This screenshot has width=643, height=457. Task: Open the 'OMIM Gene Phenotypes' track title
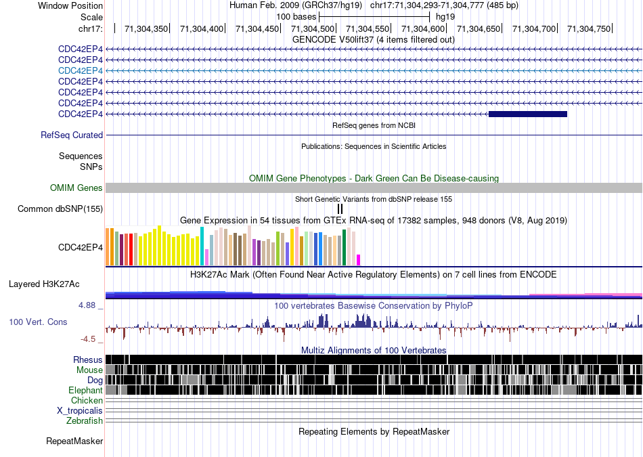[374, 179]
